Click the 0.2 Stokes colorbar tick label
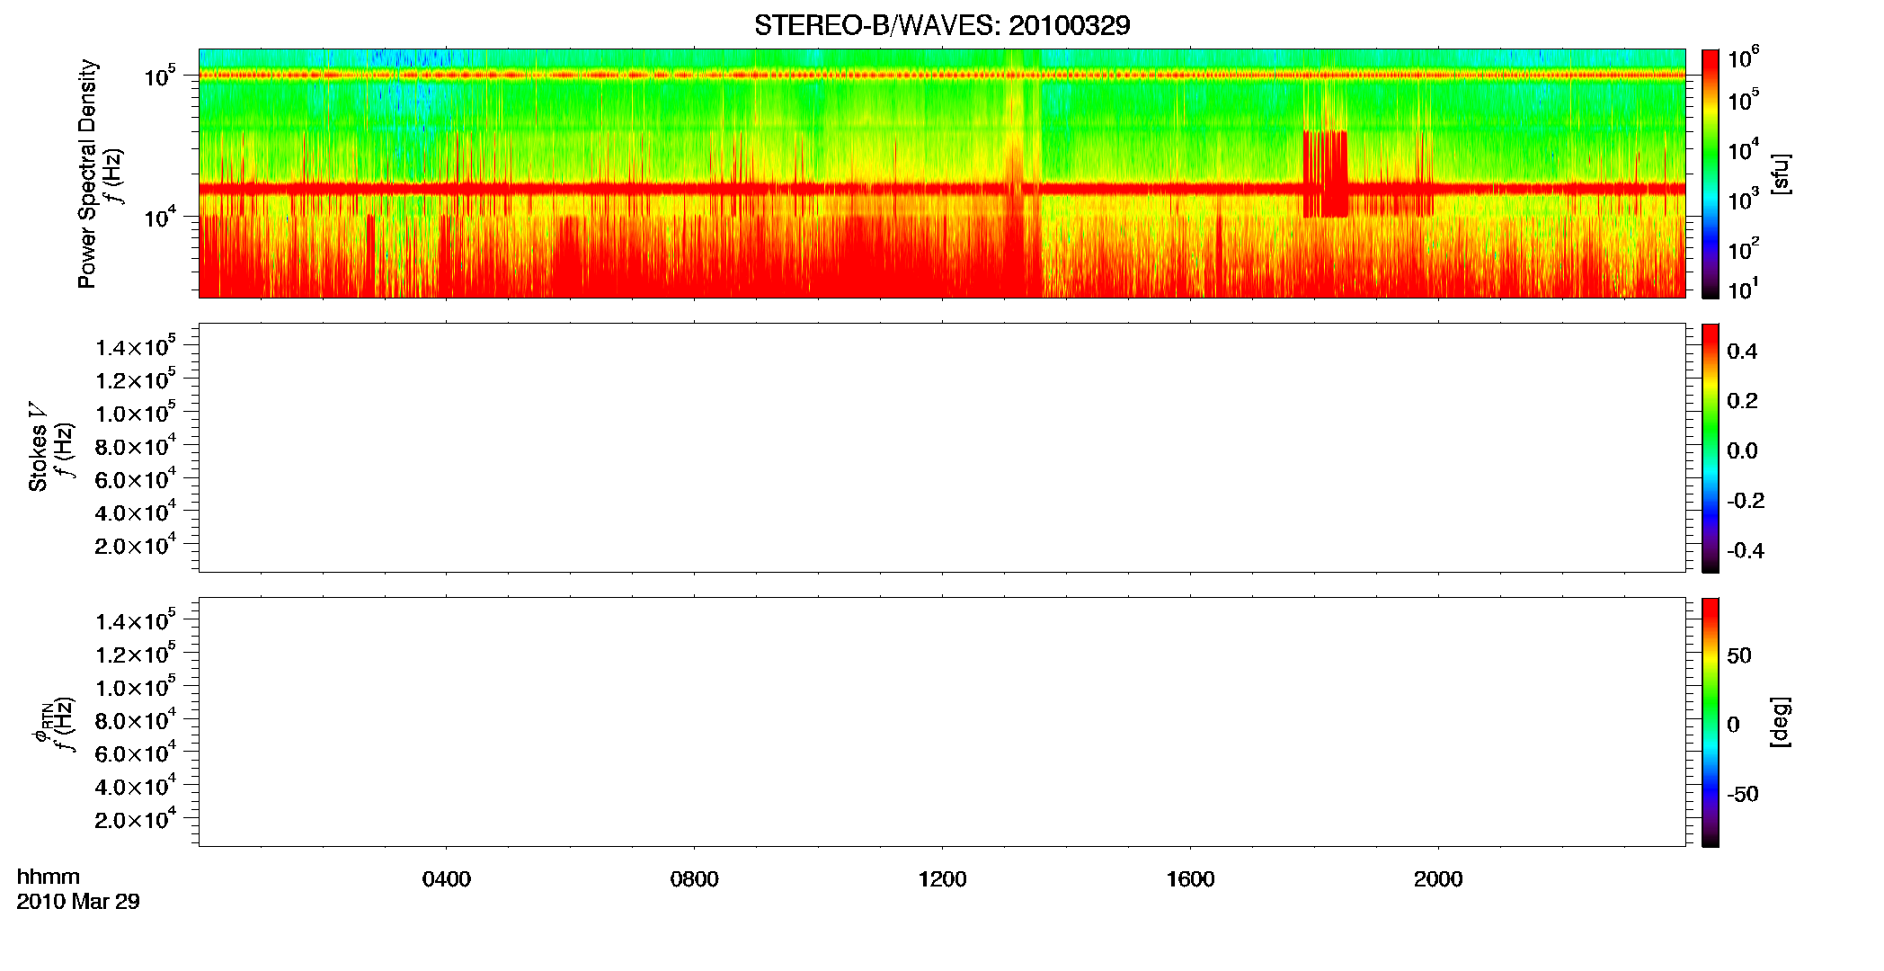Image resolution: width=1884 pixels, height=971 pixels. (x=1742, y=401)
